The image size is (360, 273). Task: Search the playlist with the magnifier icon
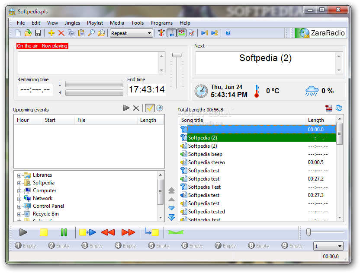pos(91,33)
